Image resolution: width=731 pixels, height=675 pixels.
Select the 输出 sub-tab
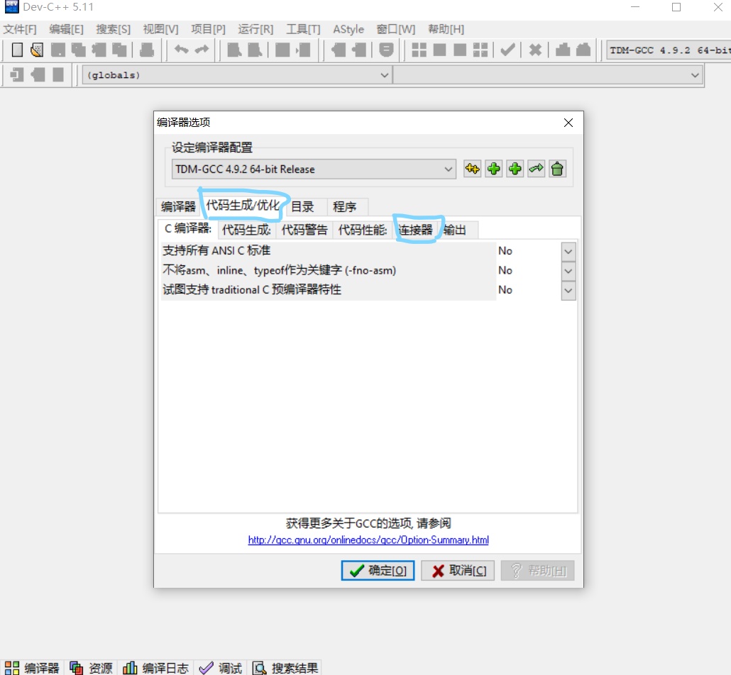click(x=454, y=230)
